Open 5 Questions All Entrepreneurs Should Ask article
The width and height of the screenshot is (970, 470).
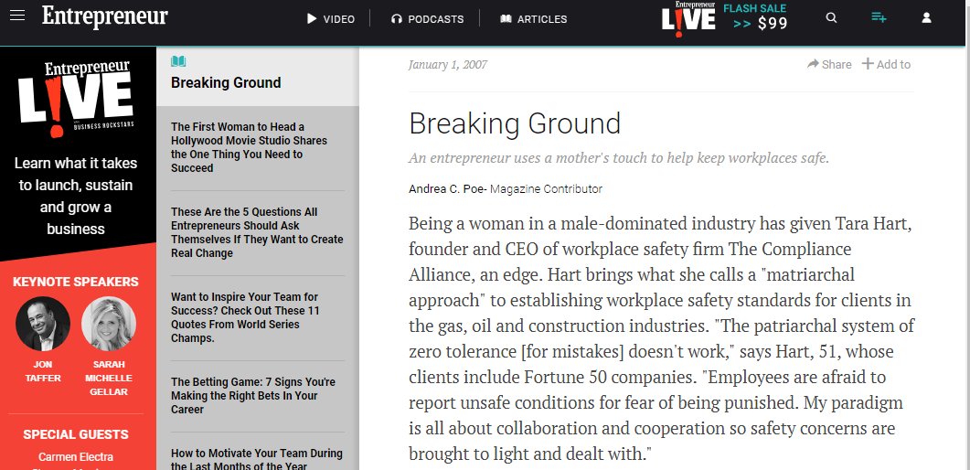pos(257,232)
